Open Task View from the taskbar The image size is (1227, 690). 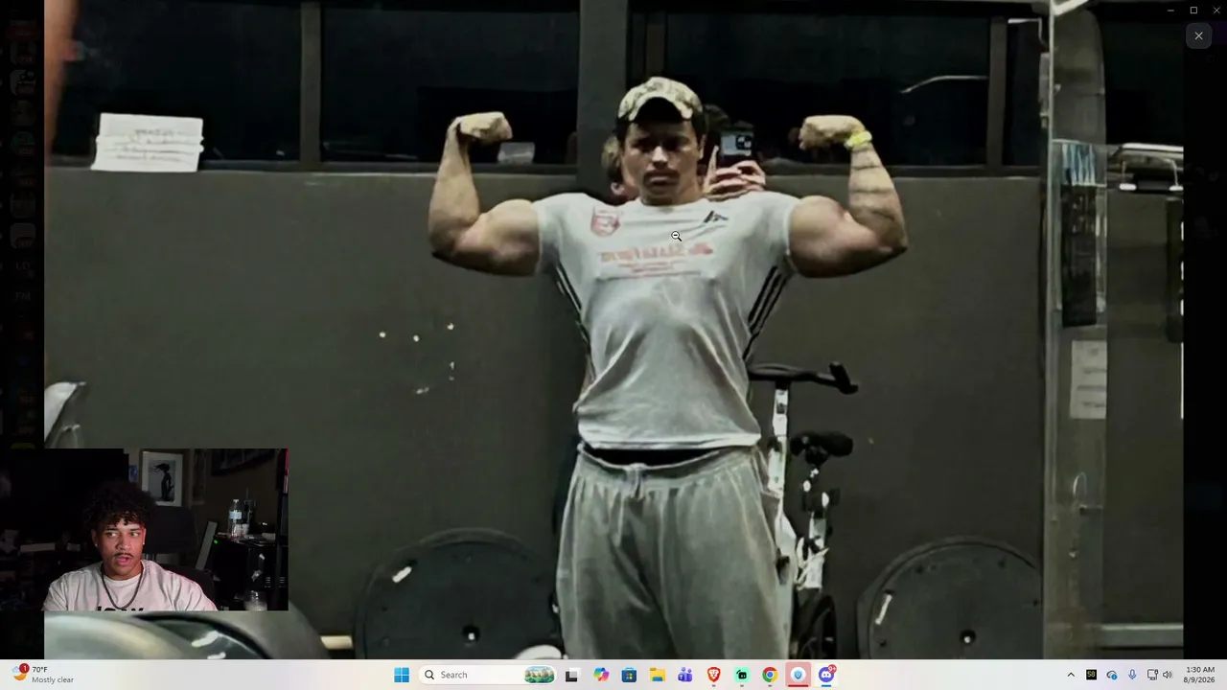point(571,675)
